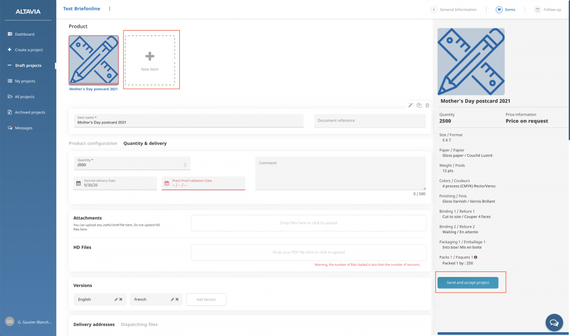Open Draft projects in the sidebar

pos(28,66)
